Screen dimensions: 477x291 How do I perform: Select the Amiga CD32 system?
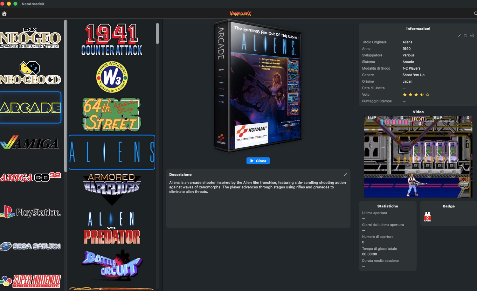click(x=31, y=177)
